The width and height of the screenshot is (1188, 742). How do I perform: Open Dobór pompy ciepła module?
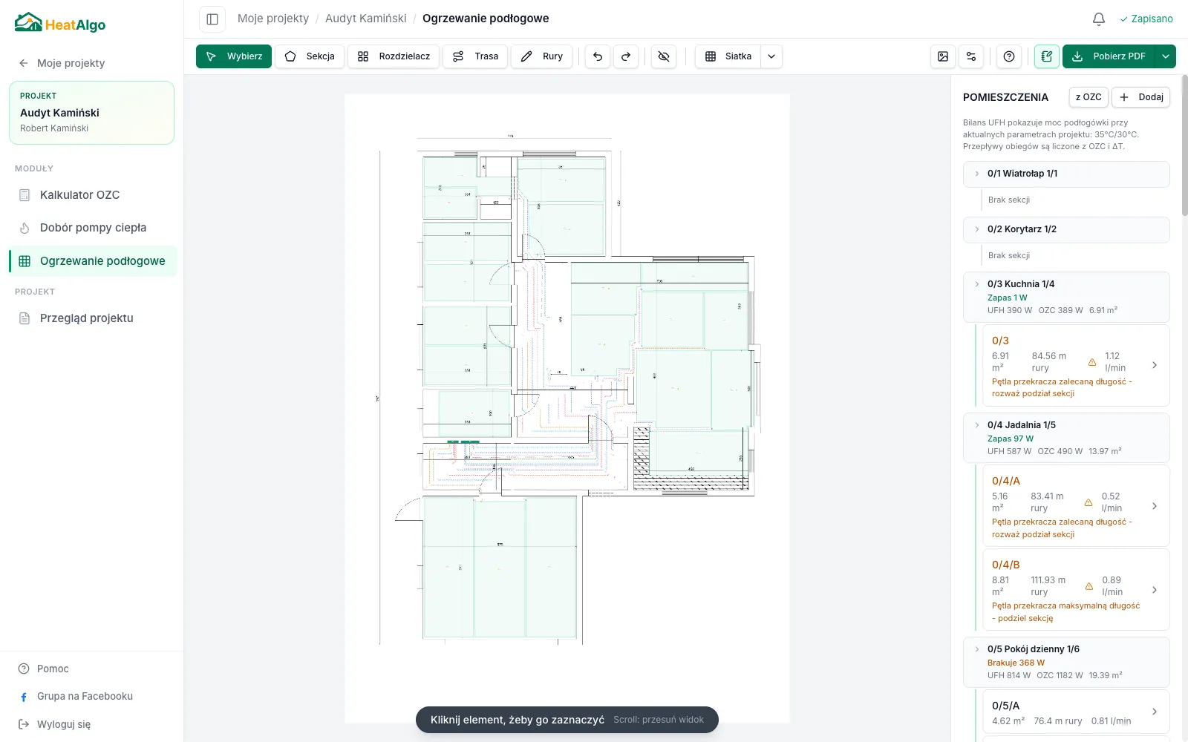pyautogui.click(x=93, y=228)
